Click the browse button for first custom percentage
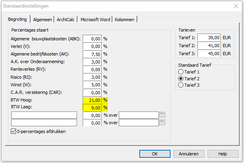This screenshot has width=244, height=163. 162,115
